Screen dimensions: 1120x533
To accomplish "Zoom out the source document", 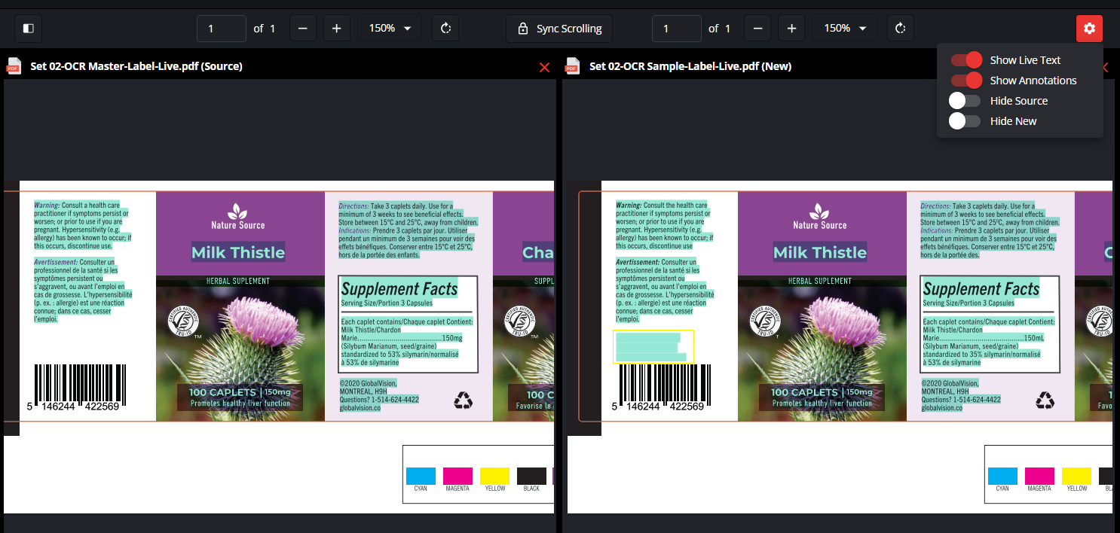I will coord(302,29).
